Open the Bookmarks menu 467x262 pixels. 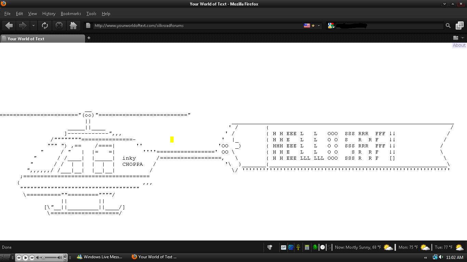71,14
